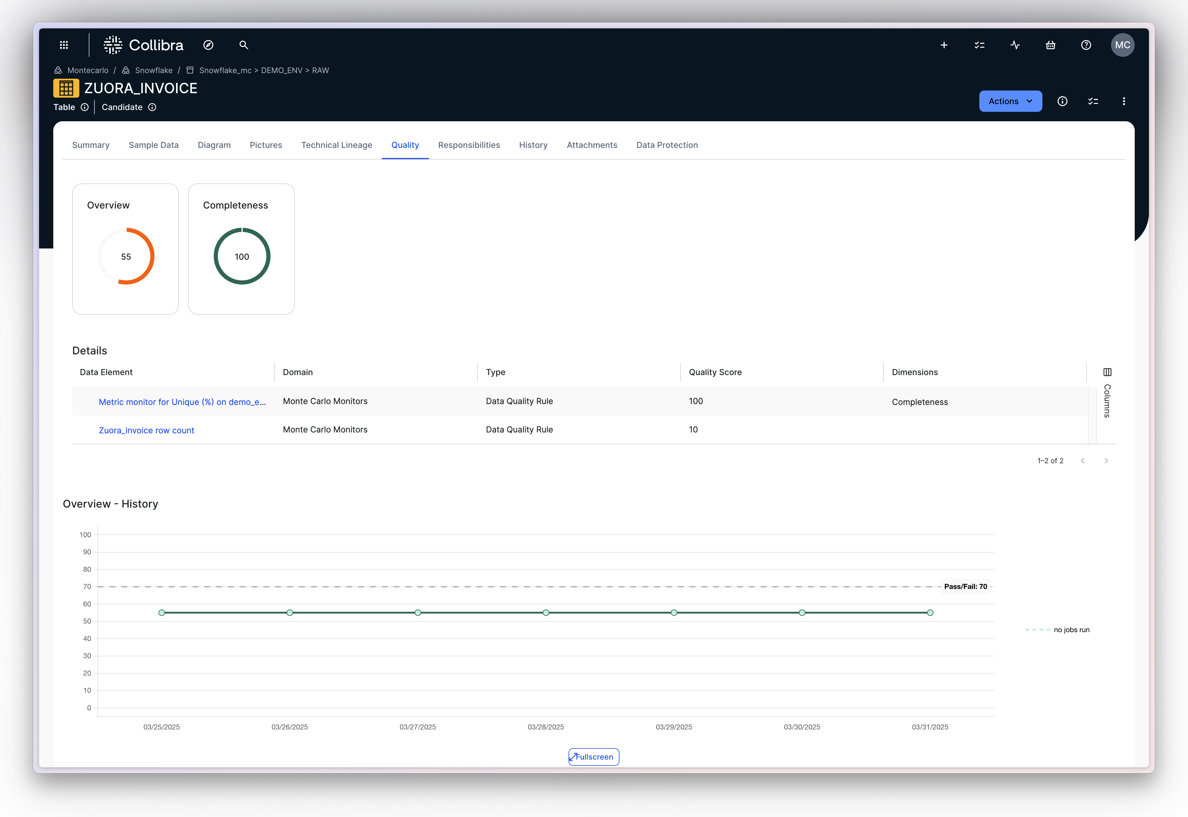Open Zuora_invoice row count link
The width and height of the screenshot is (1188, 817).
(x=147, y=430)
